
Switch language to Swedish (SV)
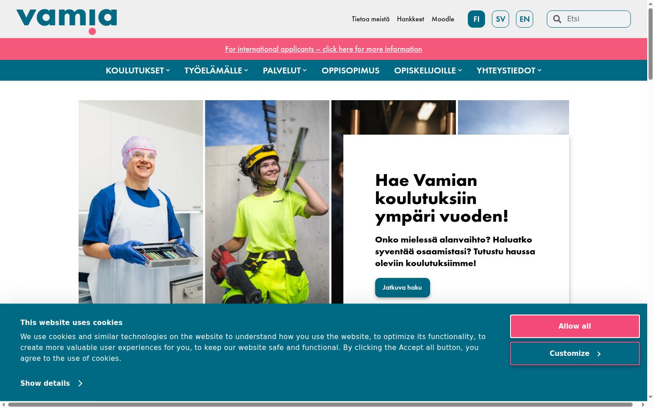[x=500, y=19]
